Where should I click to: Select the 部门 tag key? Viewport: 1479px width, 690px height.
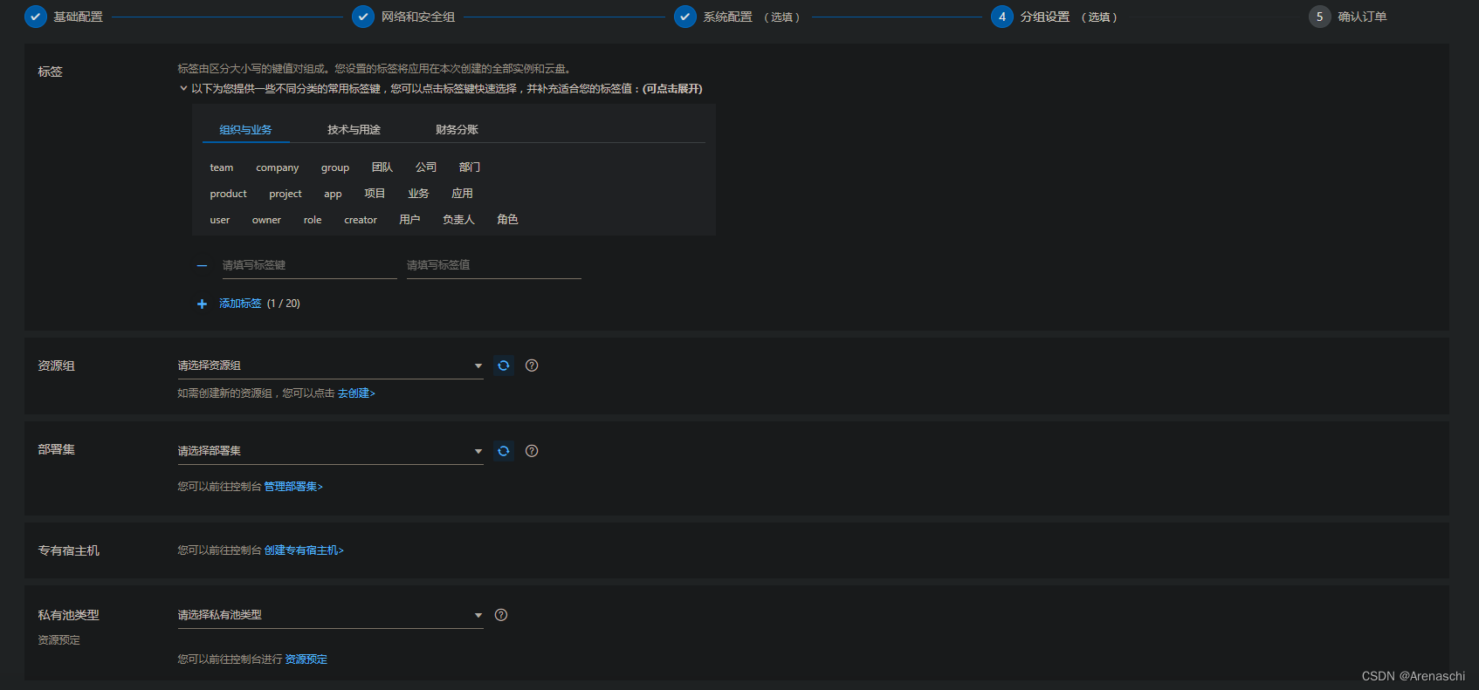[x=470, y=167]
